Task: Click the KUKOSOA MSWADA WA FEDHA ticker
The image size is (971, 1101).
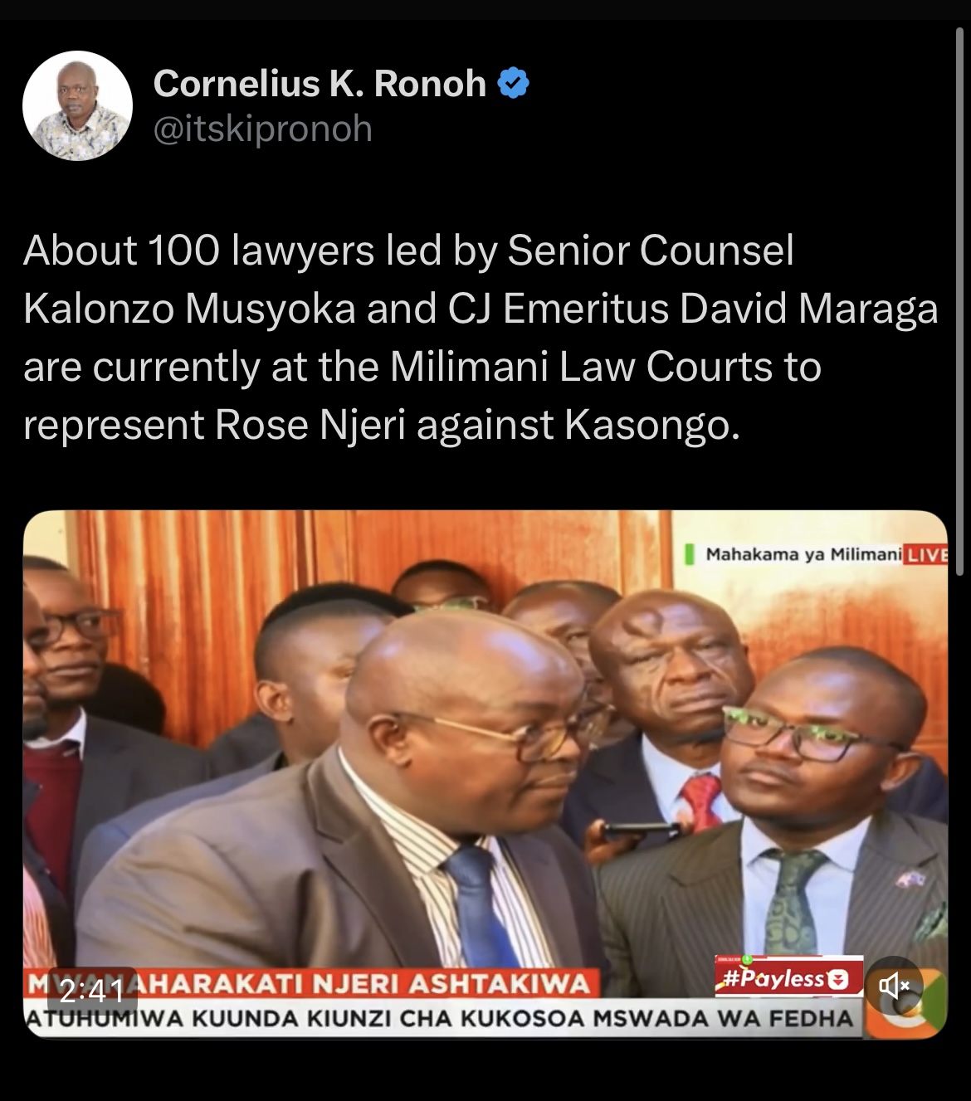Action: (440, 1019)
